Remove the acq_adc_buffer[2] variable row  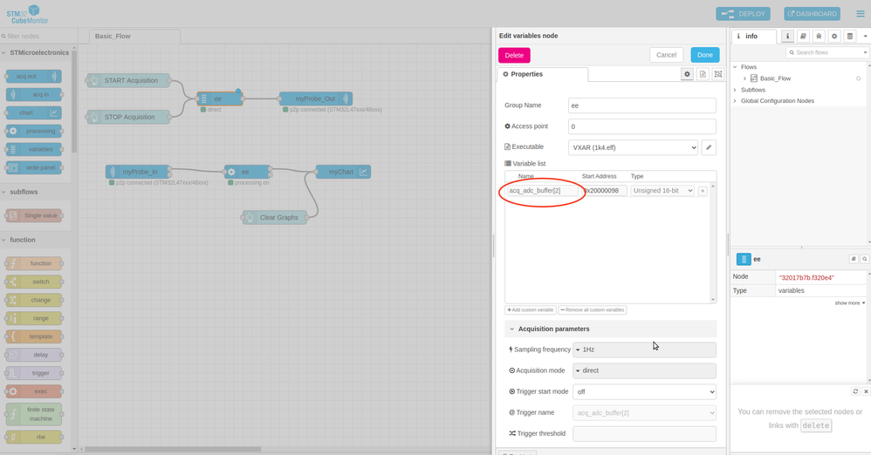pyautogui.click(x=703, y=191)
